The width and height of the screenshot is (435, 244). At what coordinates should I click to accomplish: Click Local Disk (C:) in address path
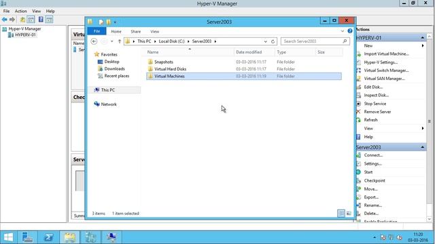pyautogui.click(x=171, y=41)
